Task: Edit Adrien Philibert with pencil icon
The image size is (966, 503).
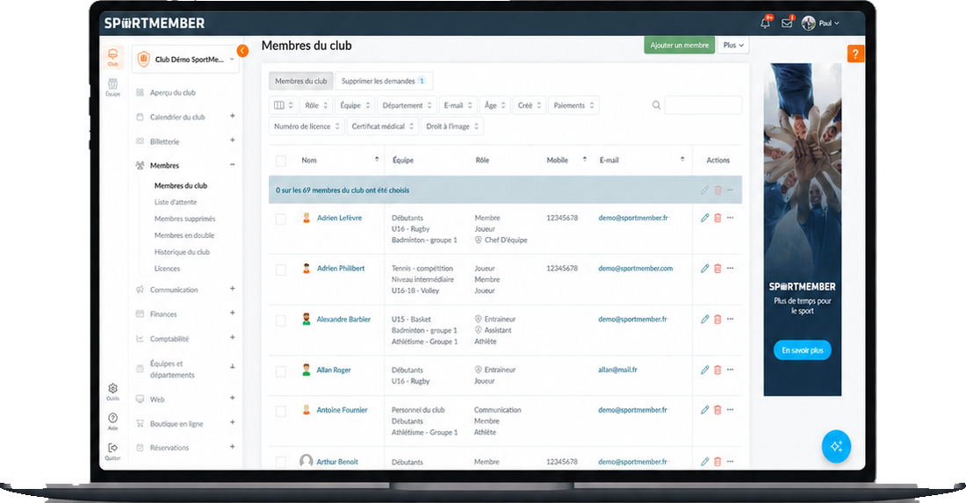Action: 705,269
